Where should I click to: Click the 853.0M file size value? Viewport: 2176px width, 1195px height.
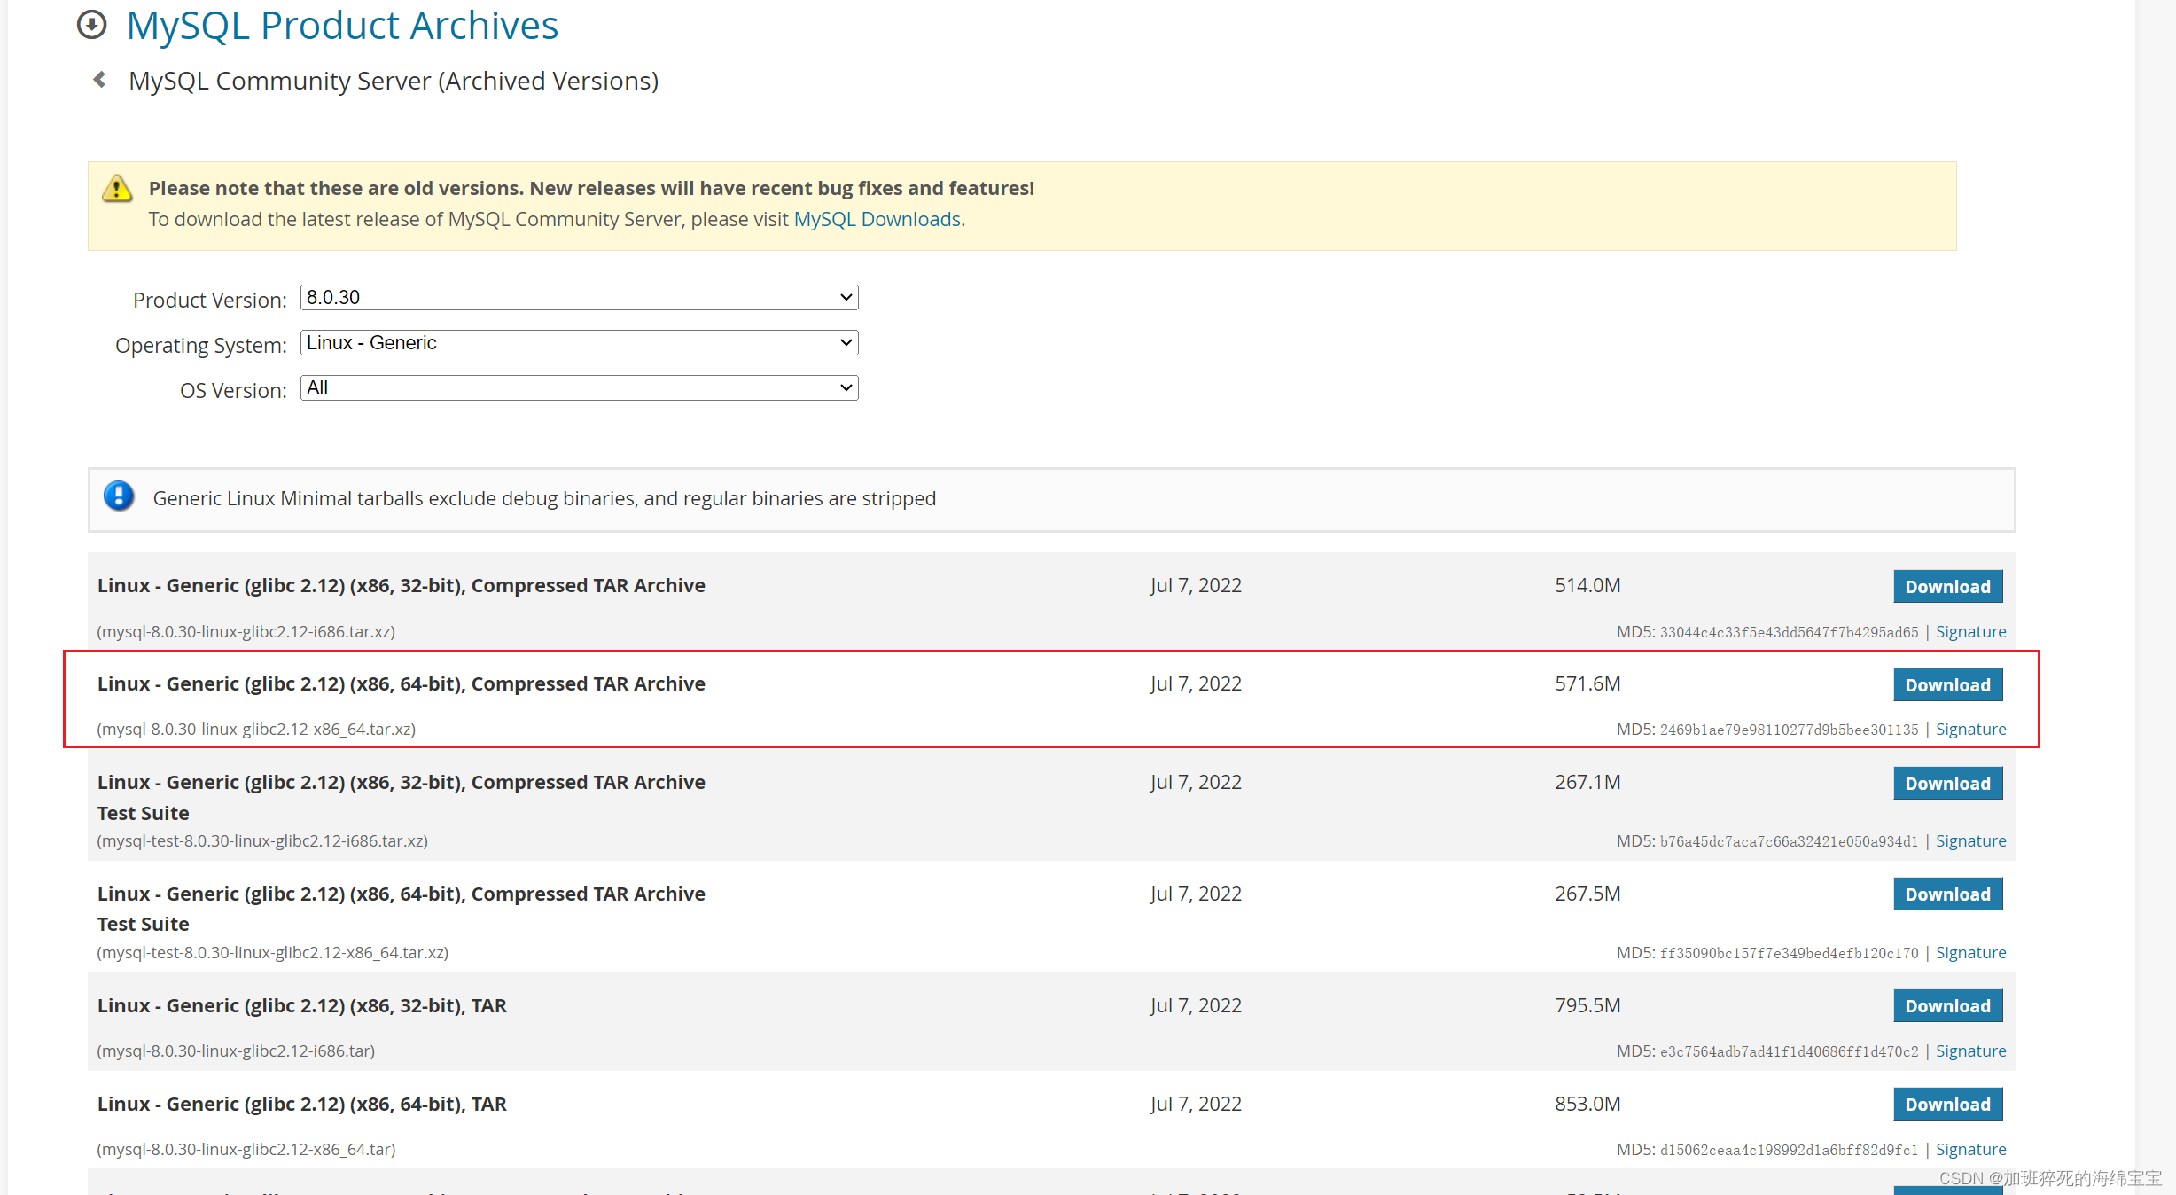click(1587, 1105)
